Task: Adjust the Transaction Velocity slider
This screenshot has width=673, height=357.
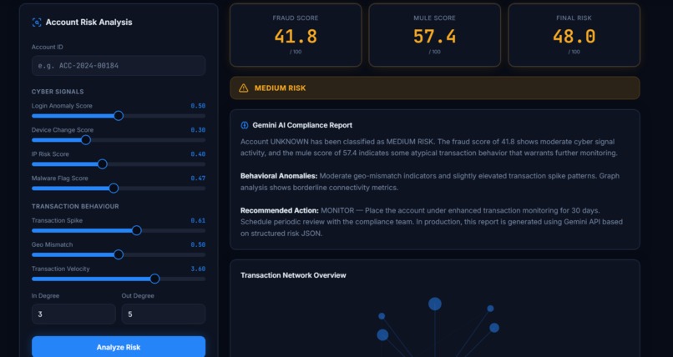Action: click(119, 279)
